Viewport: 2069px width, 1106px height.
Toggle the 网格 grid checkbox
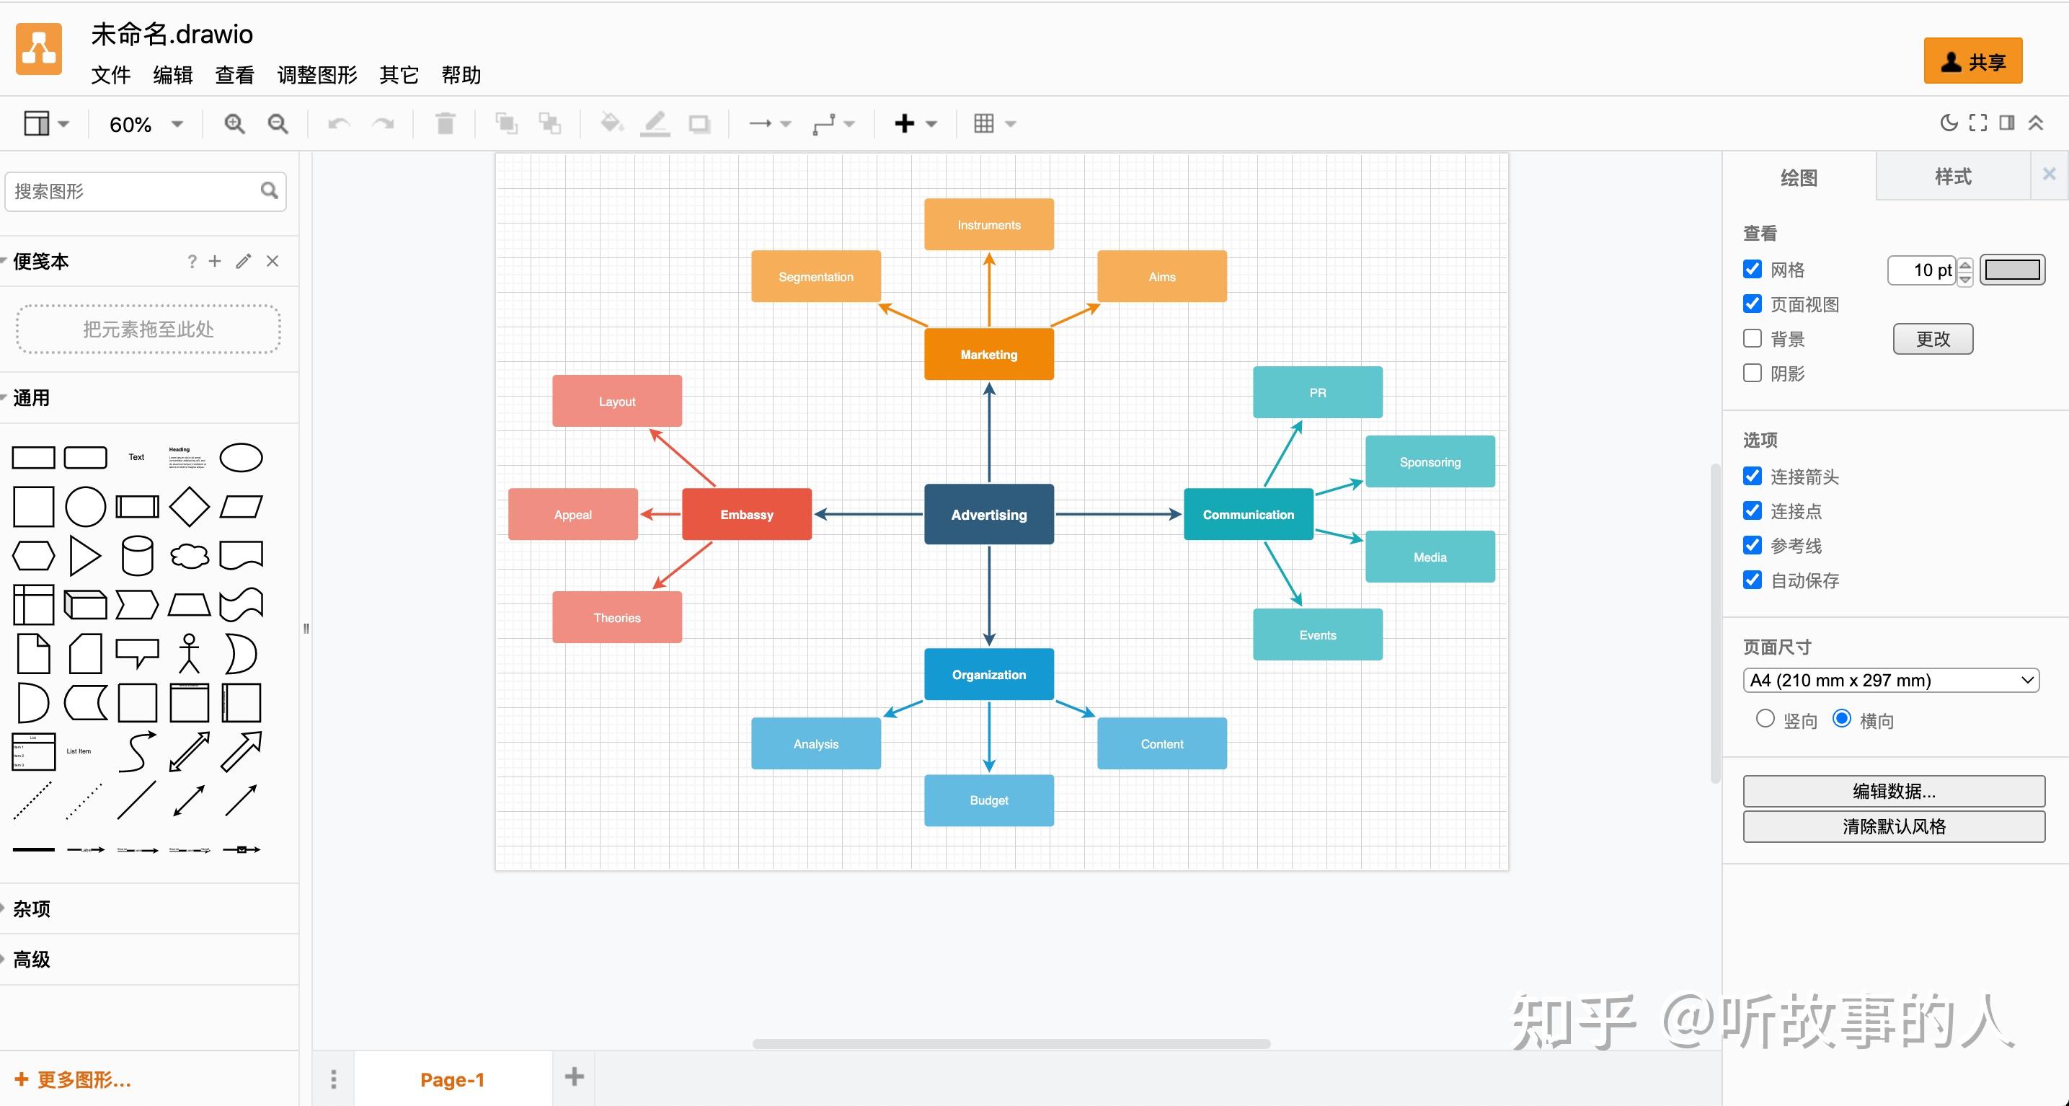pos(1753,269)
